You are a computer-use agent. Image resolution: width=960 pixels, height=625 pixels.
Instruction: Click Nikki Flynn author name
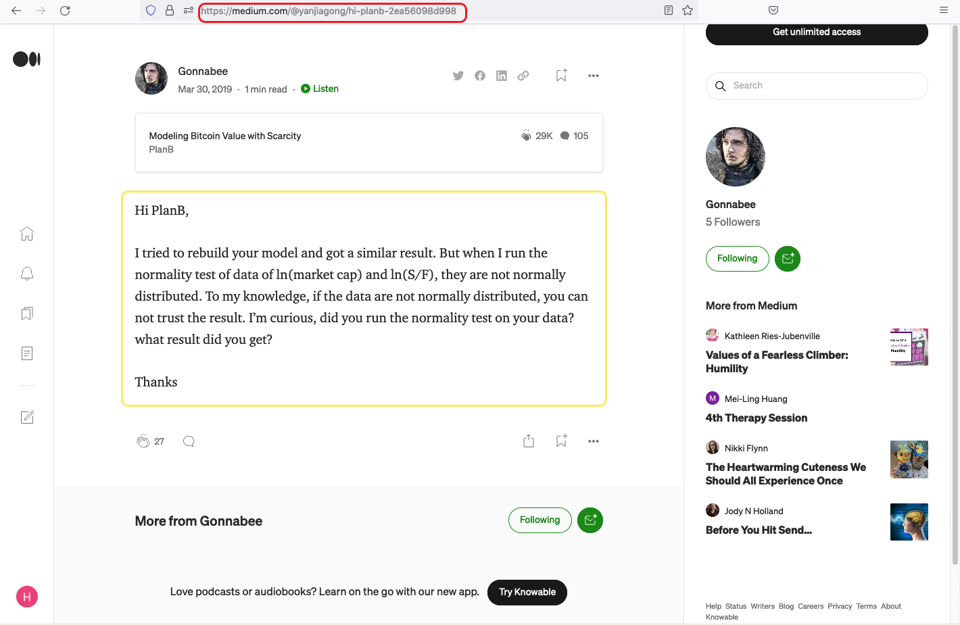(x=746, y=448)
